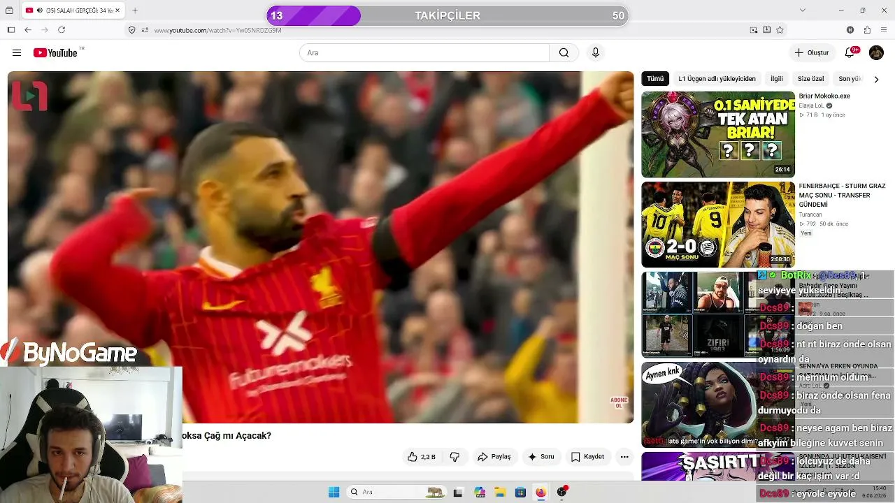The image size is (895, 503).
Task: Open site permissions icon beside the URL
Action: [x=145, y=30]
